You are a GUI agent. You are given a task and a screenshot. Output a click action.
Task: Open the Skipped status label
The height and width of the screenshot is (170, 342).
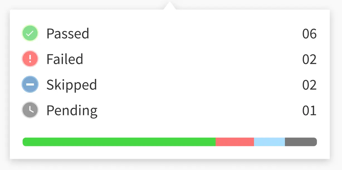(x=72, y=85)
